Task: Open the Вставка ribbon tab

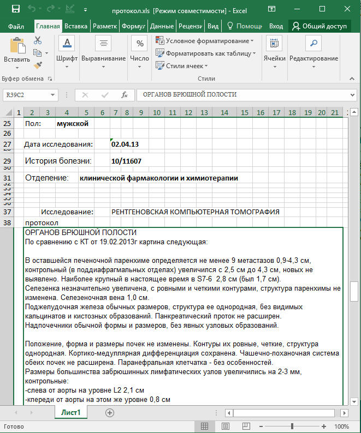Action: tap(76, 26)
